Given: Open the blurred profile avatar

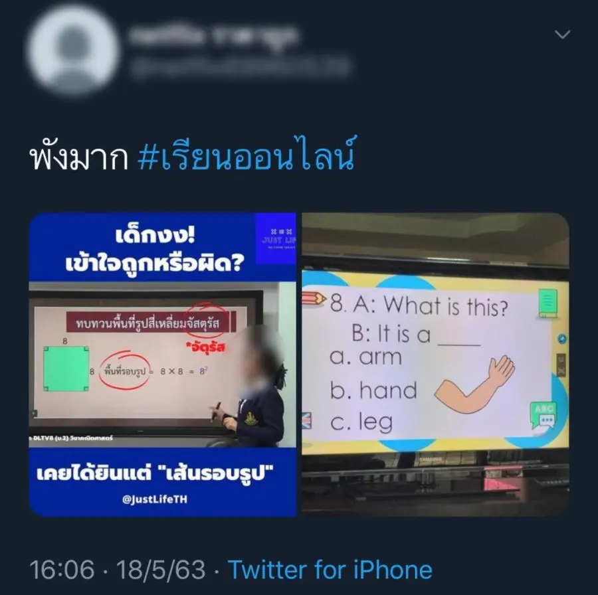Looking at the screenshot, I should point(73,50).
